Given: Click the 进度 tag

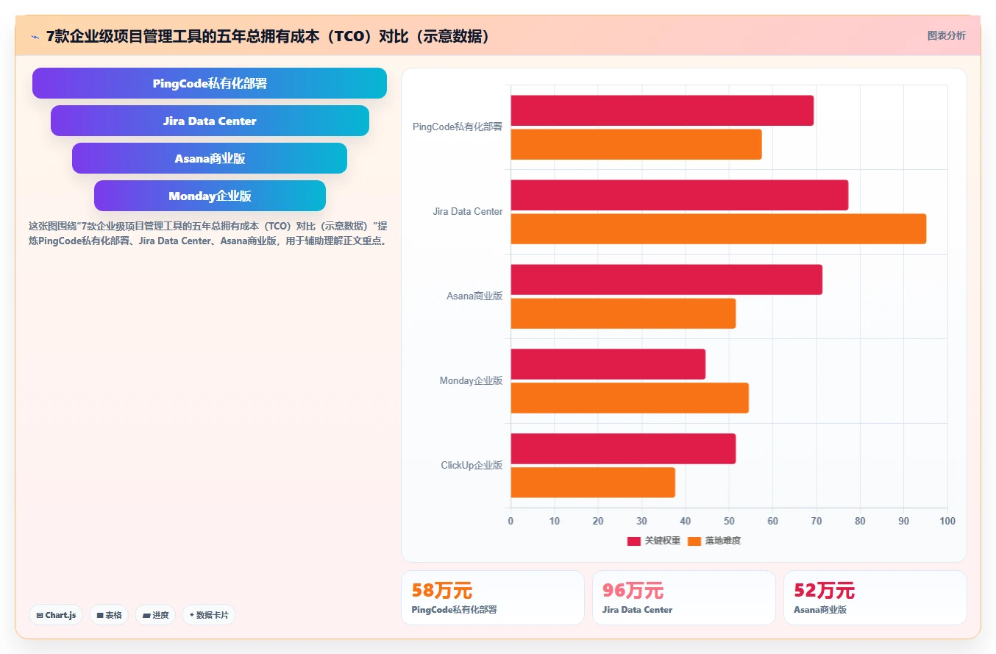Looking at the screenshot, I should click(155, 615).
